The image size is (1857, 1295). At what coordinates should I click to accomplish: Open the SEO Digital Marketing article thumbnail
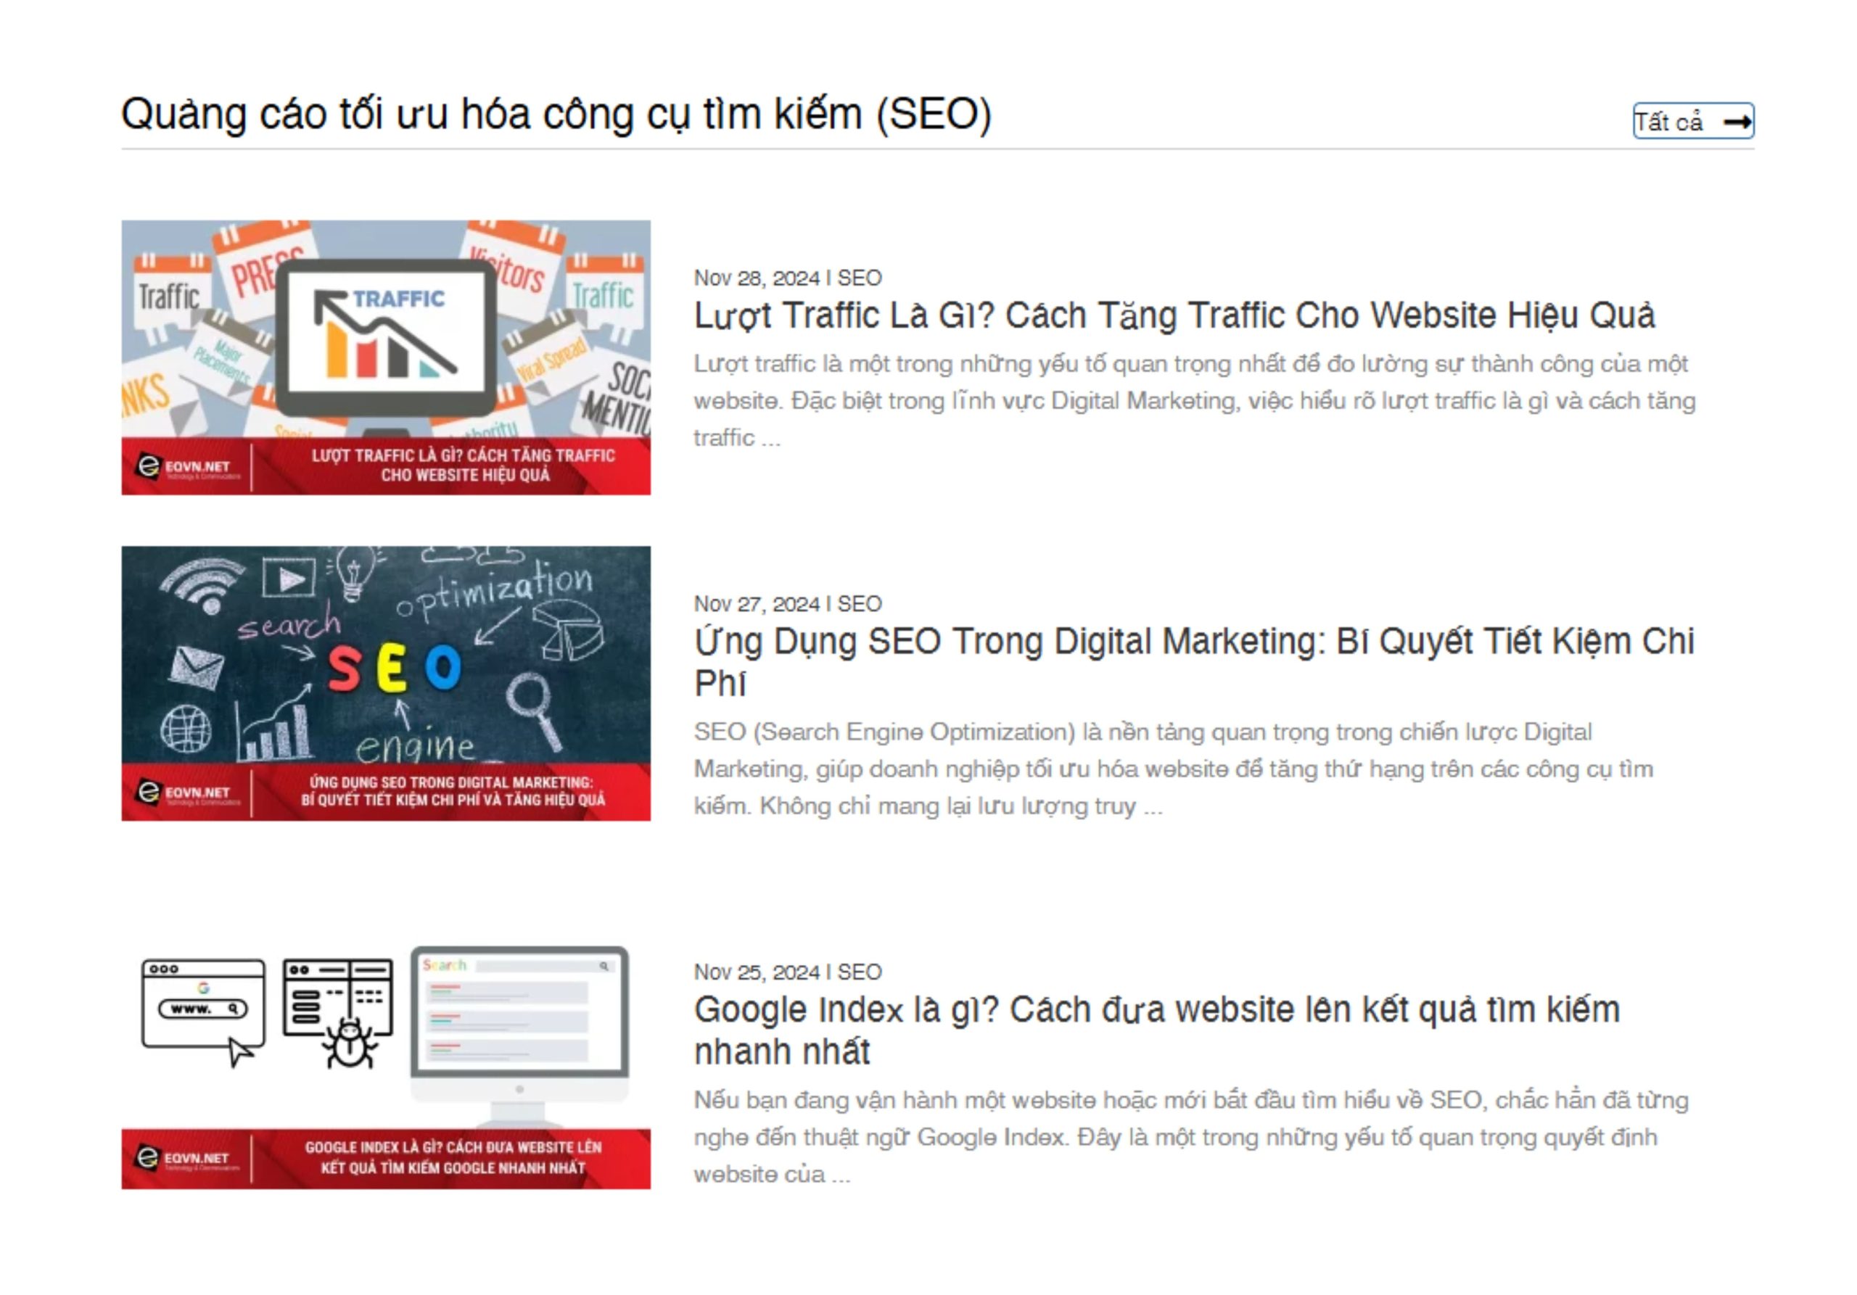coord(386,684)
